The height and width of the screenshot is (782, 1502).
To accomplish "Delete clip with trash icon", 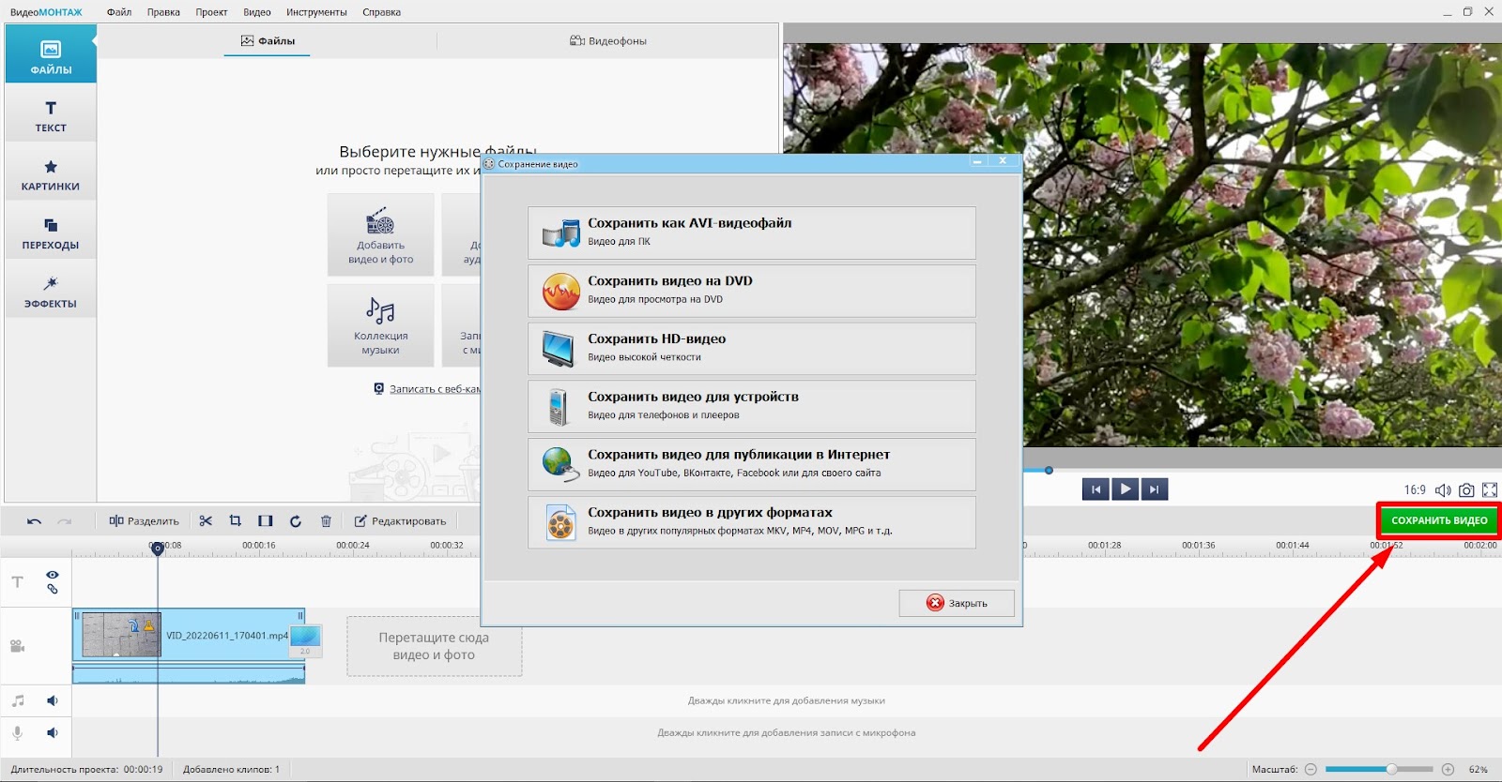I will (326, 521).
